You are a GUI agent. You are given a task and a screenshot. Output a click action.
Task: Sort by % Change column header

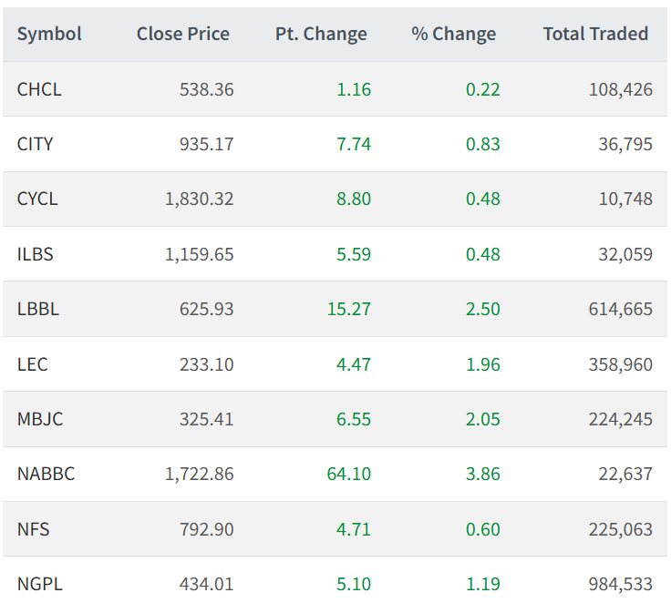coord(454,34)
